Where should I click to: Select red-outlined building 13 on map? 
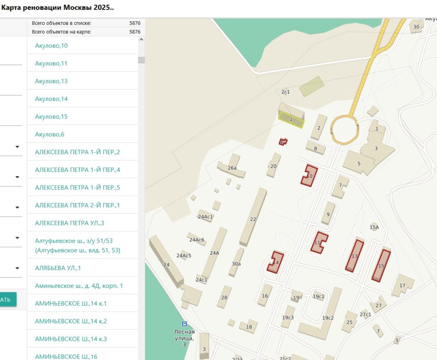coord(355,255)
